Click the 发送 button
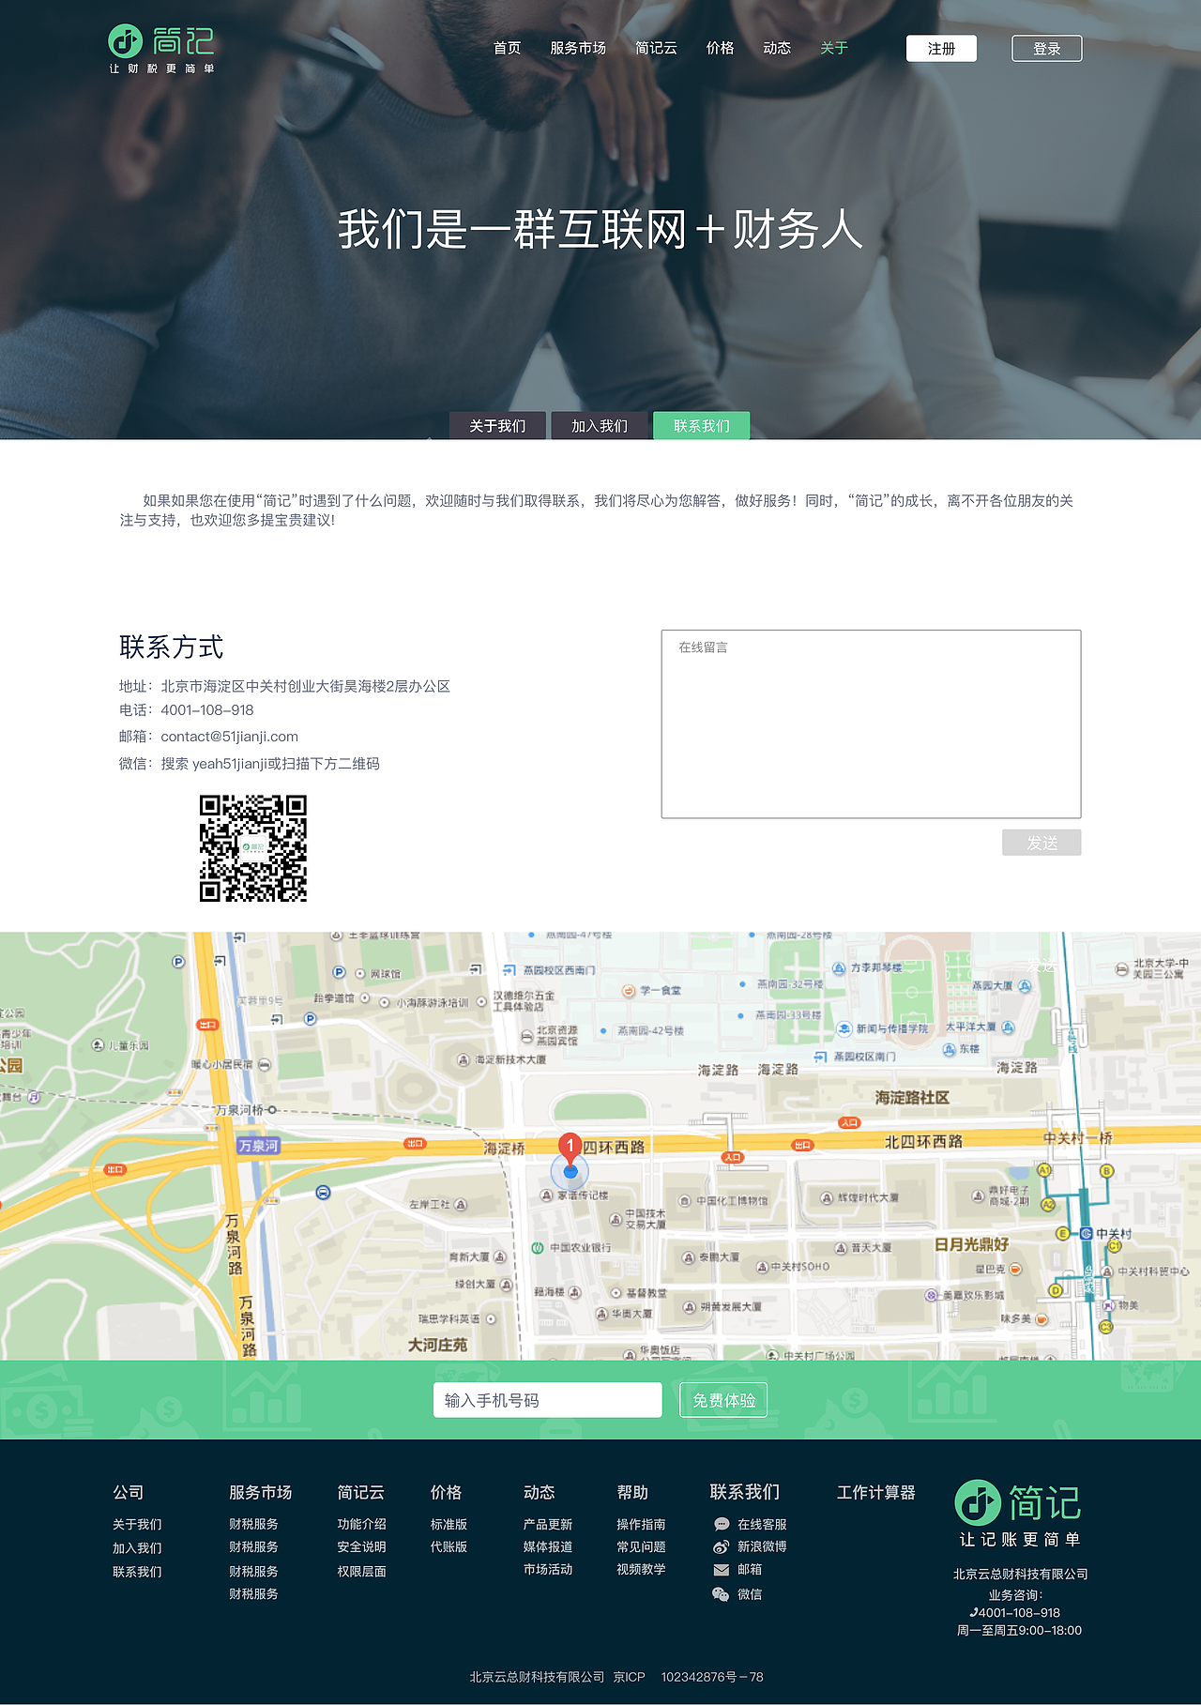The height and width of the screenshot is (1705, 1201). [1041, 843]
